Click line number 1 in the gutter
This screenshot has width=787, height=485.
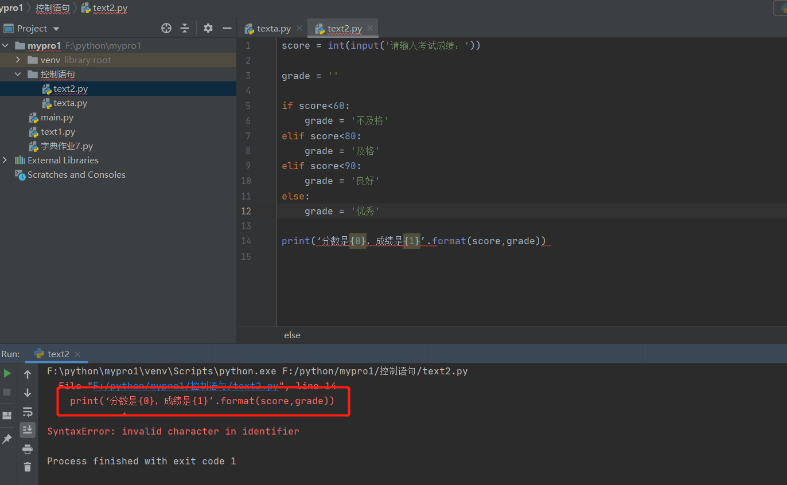point(248,45)
